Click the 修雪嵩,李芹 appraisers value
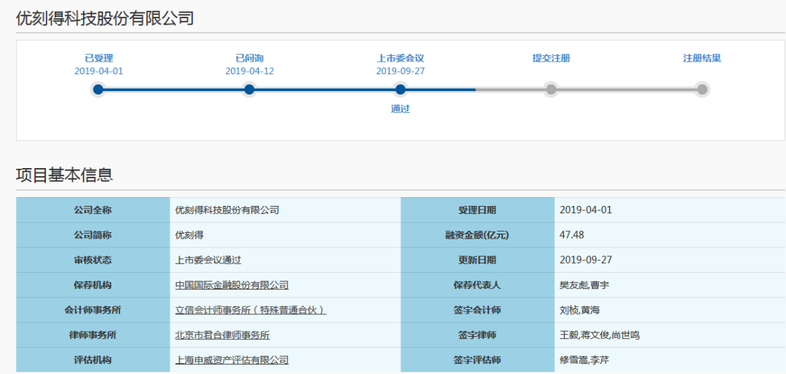Viewport: 786px width, 374px height. point(584,360)
